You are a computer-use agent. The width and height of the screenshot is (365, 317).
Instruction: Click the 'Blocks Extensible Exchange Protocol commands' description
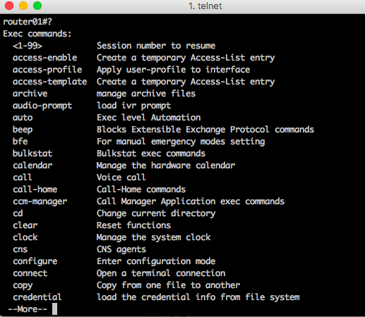[205, 130]
